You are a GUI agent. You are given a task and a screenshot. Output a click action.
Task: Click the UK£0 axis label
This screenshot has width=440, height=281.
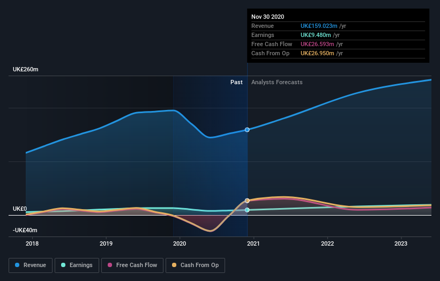(x=20, y=209)
